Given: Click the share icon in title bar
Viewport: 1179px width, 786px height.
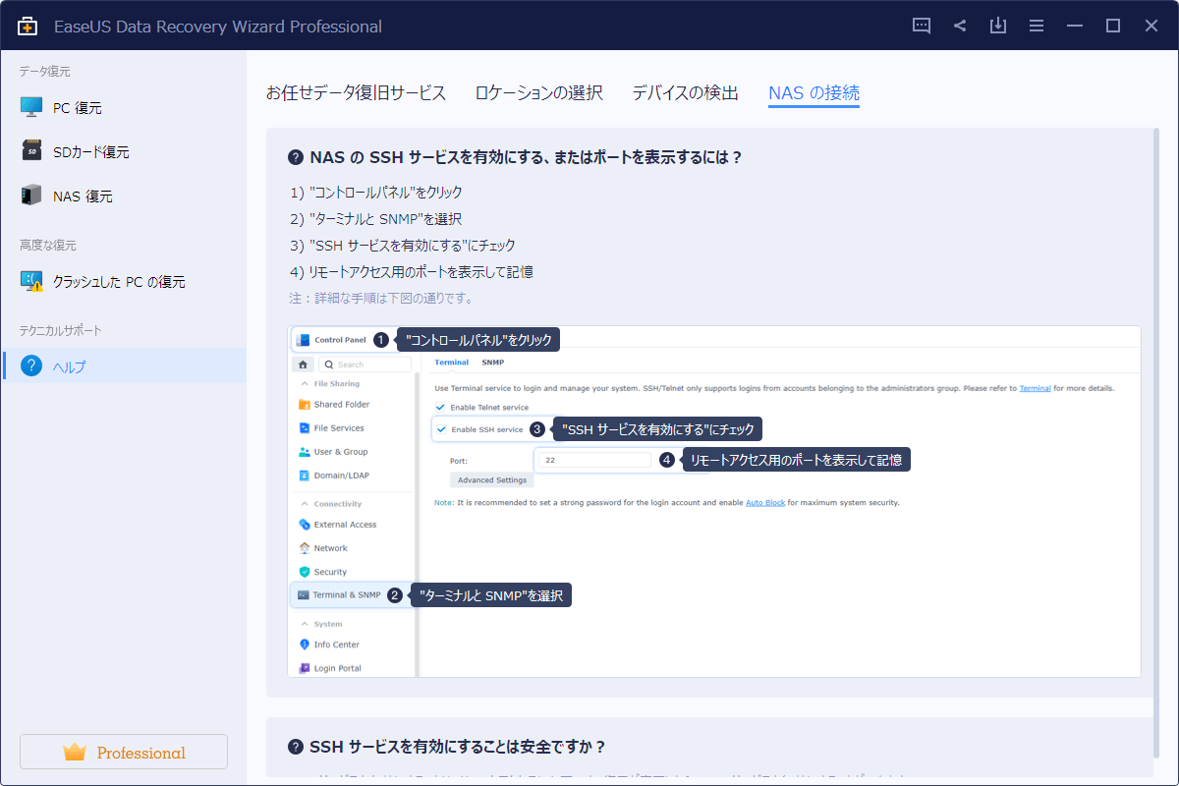Looking at the screenshot, I should tap(960, 27).
